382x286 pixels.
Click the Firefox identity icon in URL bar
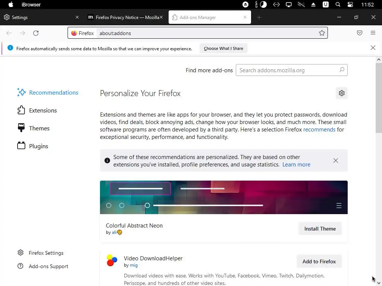click(82, 33)
